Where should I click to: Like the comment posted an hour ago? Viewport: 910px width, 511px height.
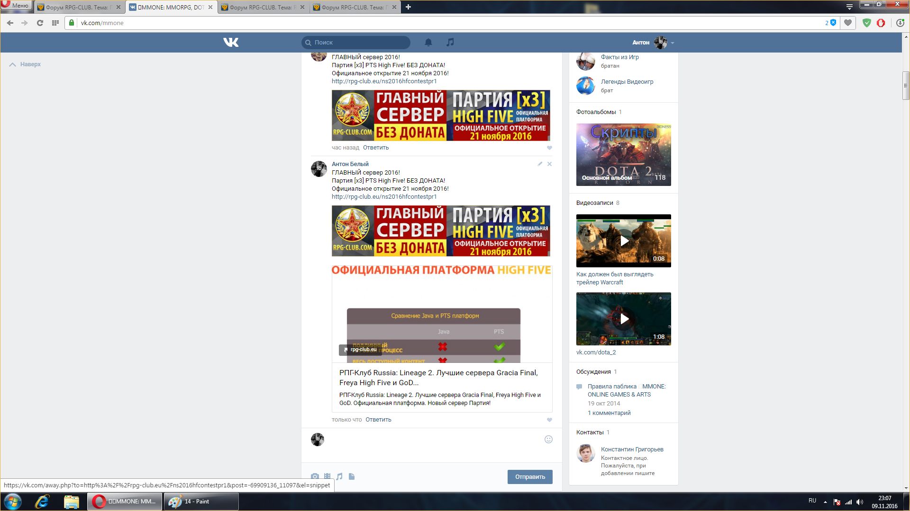[549, 148]
